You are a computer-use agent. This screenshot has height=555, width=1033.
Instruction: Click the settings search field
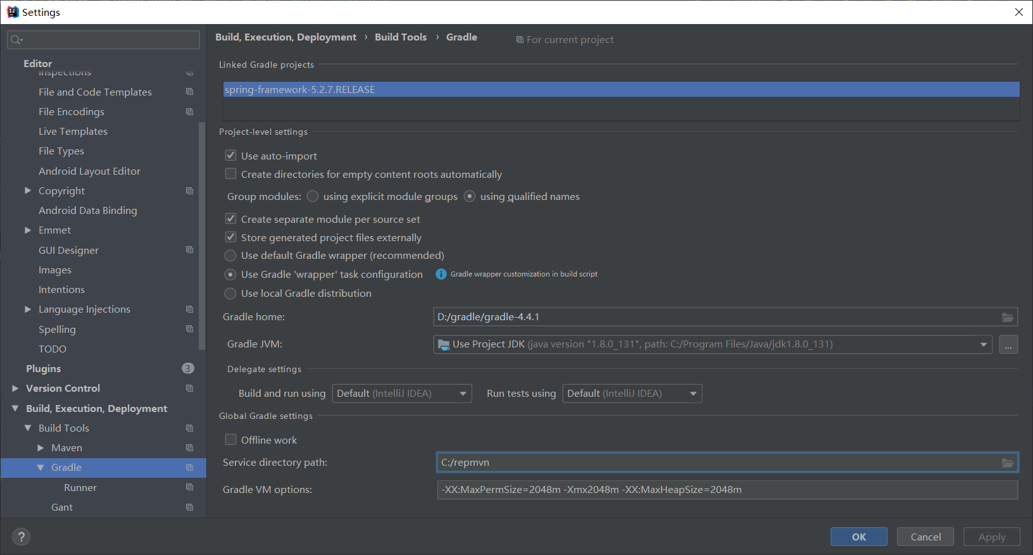(x=103, y=40)
